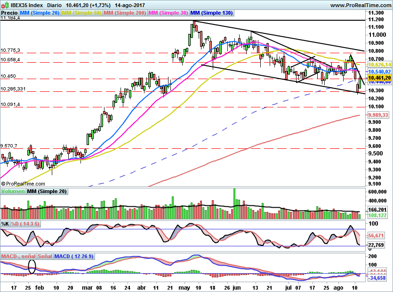This screenshot has height=292, width=393.
Task: Click the yellow 10.626,14 price tag
Action: coord(379,65)
